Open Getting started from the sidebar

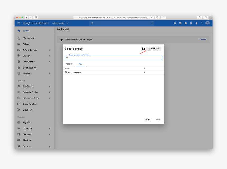30,68
